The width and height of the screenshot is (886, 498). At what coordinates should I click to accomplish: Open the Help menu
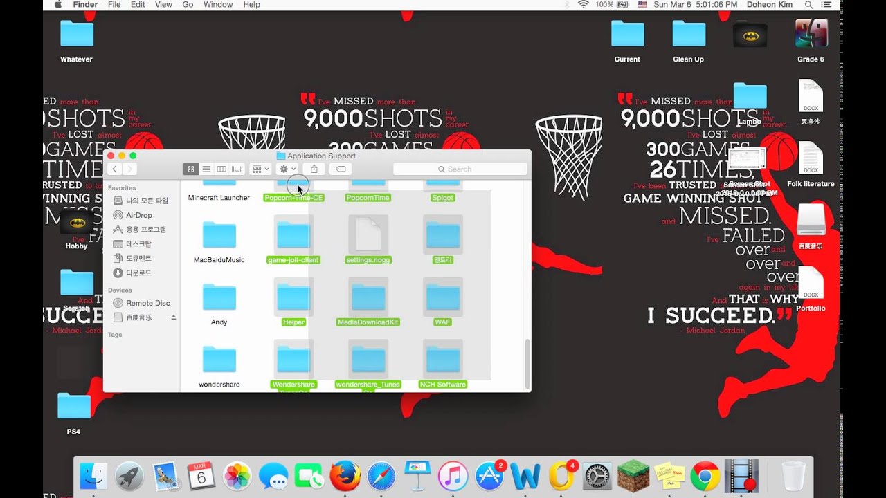click(251, 5)
